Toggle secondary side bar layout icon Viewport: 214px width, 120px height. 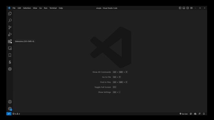[x=188, y=8]
